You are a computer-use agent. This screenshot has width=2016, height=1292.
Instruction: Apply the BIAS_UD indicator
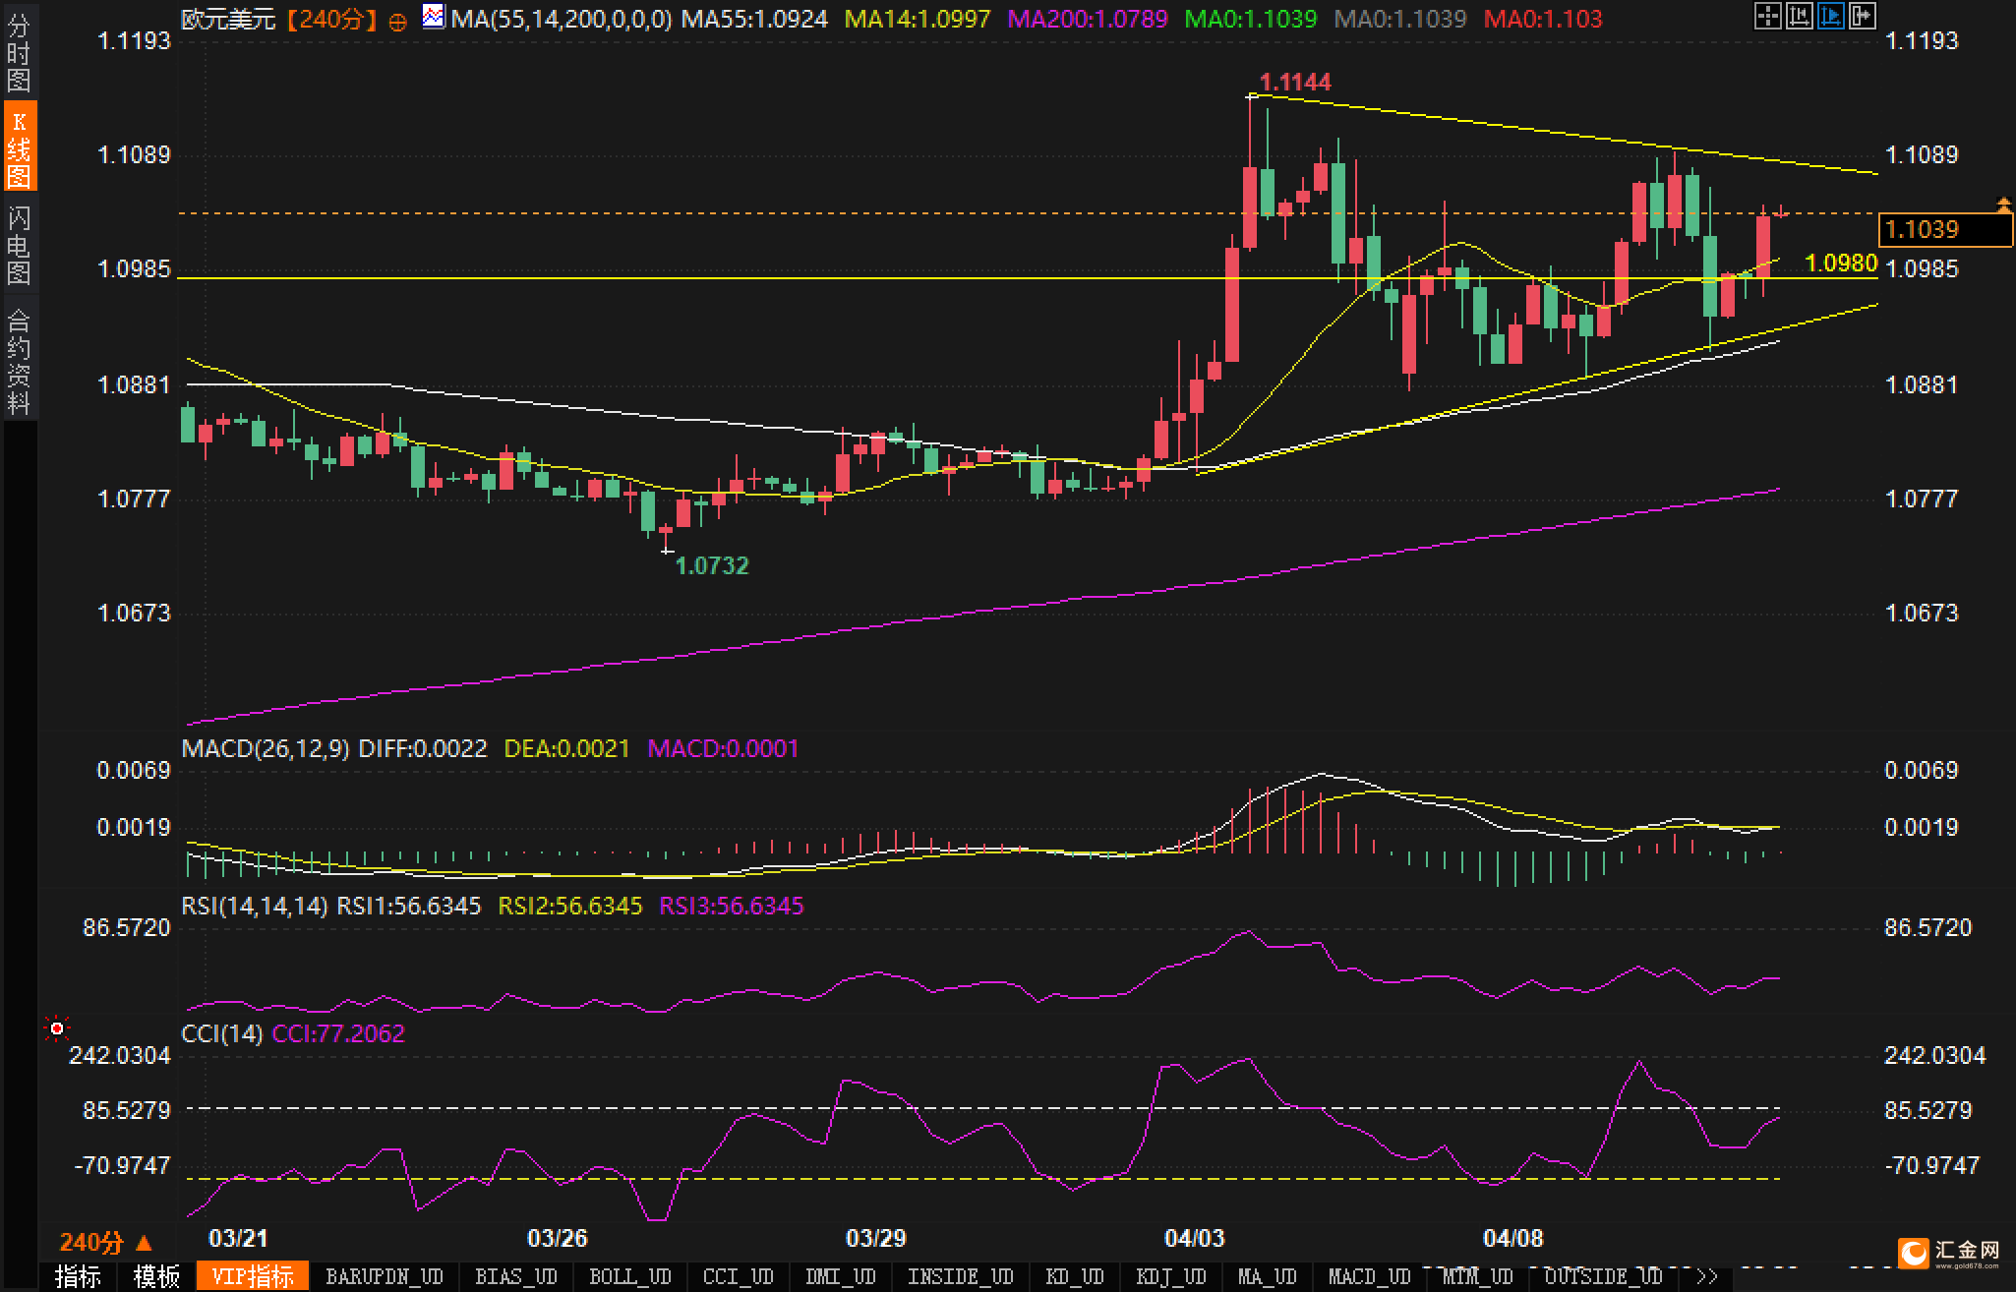(516, 1277)
